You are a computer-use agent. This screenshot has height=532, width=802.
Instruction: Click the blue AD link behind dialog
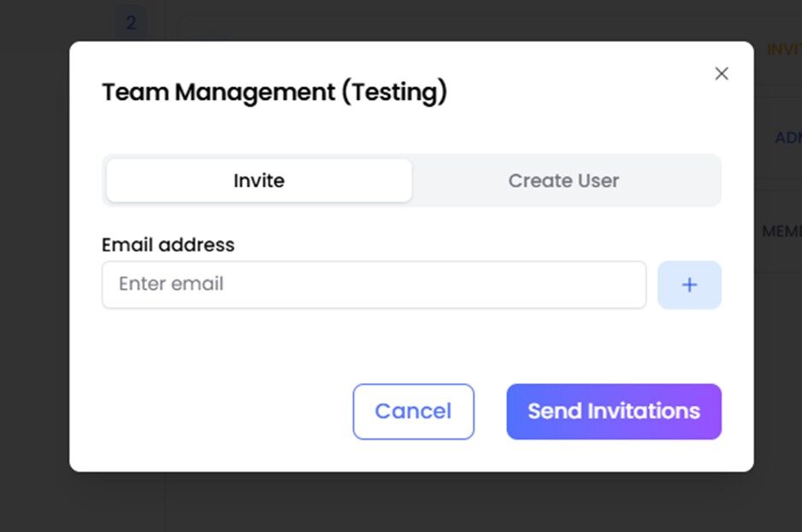[x=787, y=138]
